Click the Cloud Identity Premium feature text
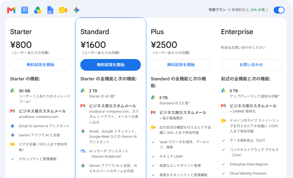 (248, 173)
